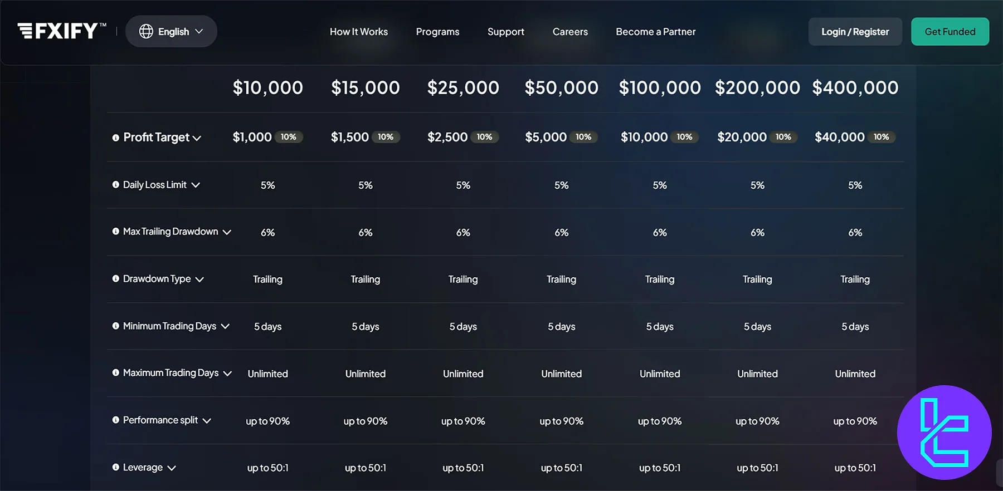
Task: Expand the Maximum Trading Days chevron
Action: (227, 374)
